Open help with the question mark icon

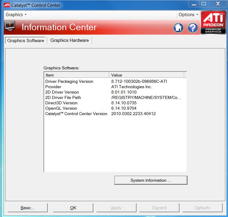tap(193, 28)
